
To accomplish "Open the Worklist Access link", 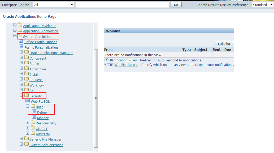I will coord(126,65).
